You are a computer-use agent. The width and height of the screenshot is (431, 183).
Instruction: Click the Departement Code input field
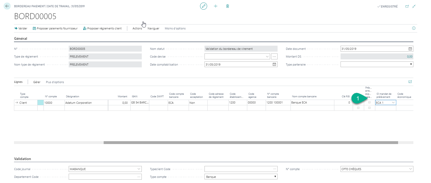[x=103, y=177]
